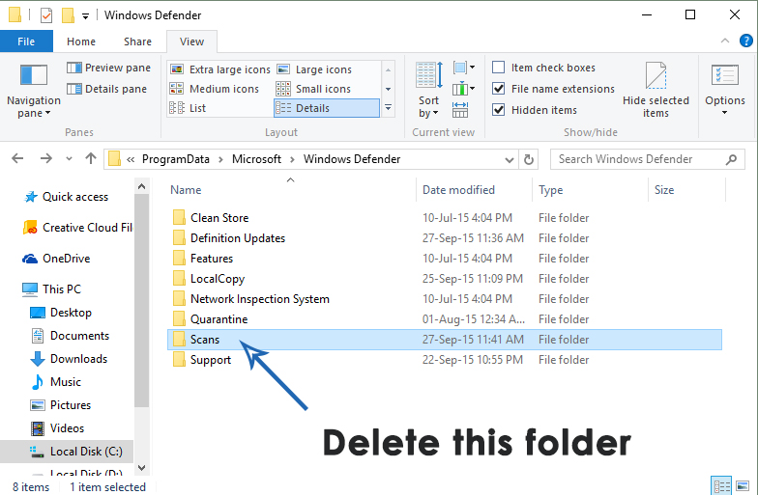Switch to large thumbnails view in status bar
Screen dimensions: 758x495
pyautogui.click(x=743, y=486)
